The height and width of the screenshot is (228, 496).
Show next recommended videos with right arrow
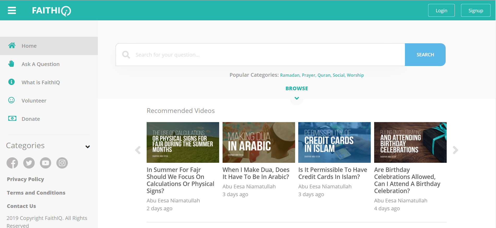tap(455, 150)
